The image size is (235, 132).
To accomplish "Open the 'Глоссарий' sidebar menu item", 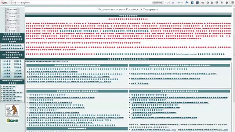I will [12, 20].
